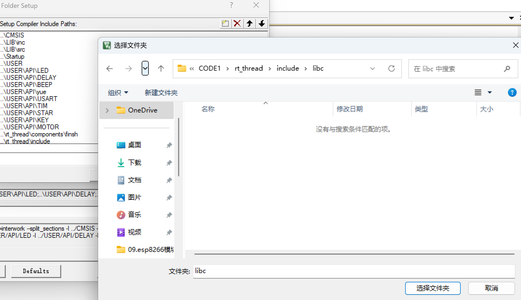The image size is (521, 300).
Task: Click the 文件夹 name input field
Action: point(354,271)
